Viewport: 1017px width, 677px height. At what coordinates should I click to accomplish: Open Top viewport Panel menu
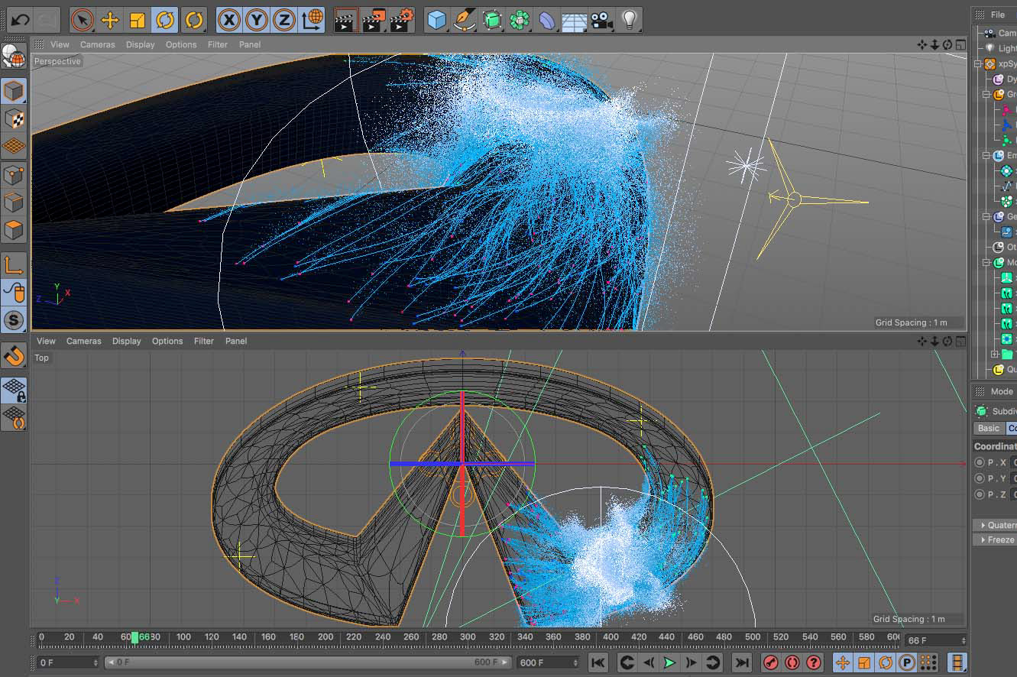click(236, 341)
